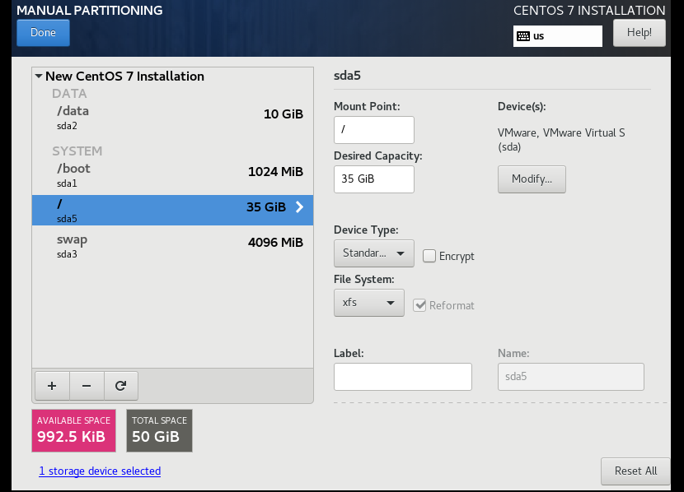Click the SYSTEM section heading
The image size is (684, 492).
tap(77, 151)
